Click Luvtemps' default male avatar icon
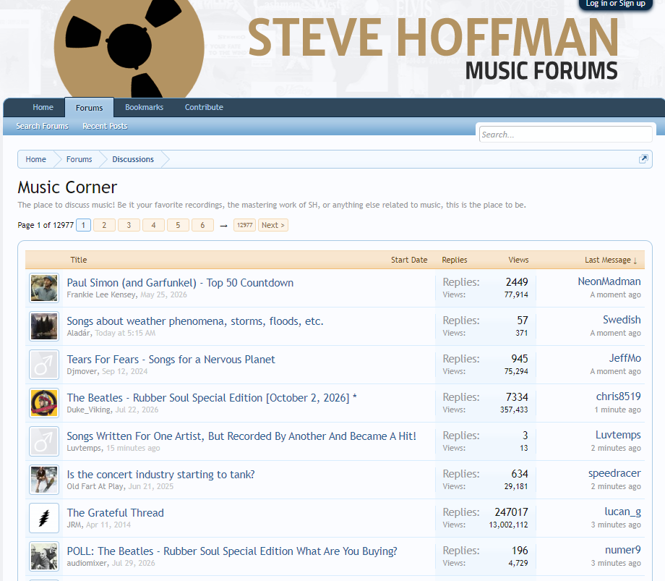665x581 pixels. coord(44,441)
